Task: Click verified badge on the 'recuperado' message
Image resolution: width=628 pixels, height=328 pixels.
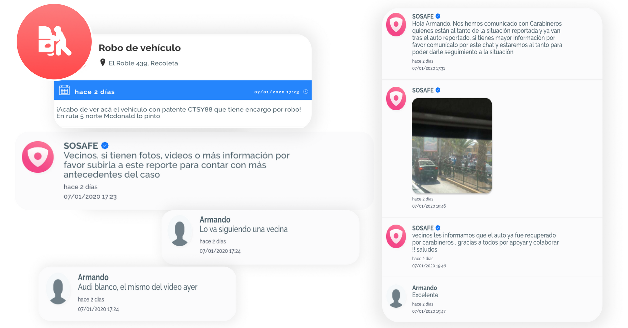Action: [x=438, y=228]
